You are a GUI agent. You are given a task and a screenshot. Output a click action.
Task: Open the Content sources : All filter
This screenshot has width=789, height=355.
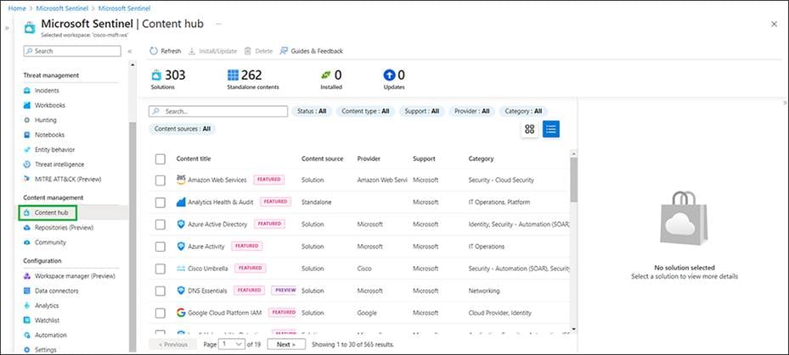pos(182,129)
